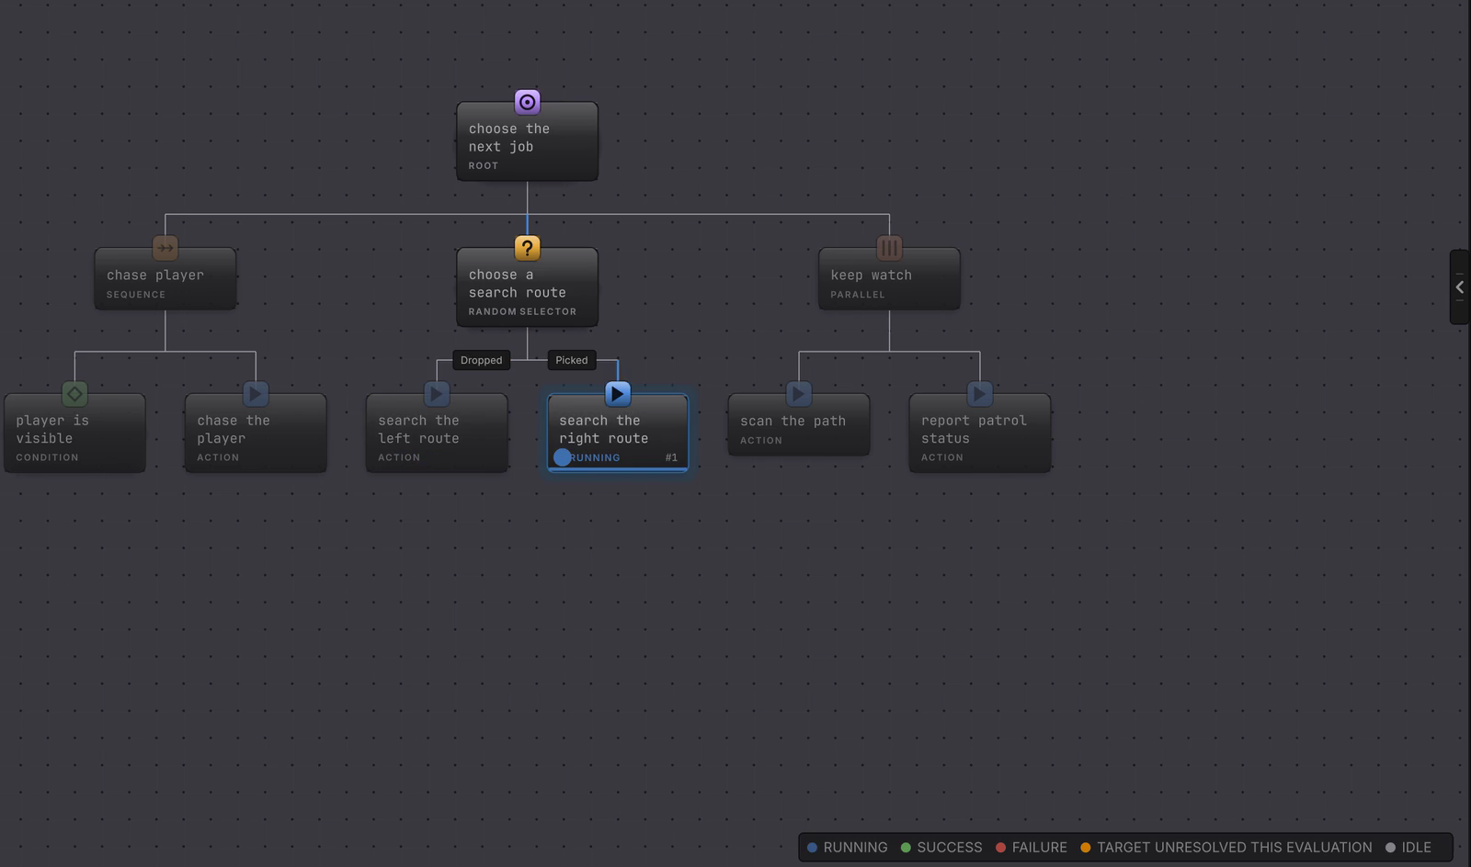The width and height of the screenshot is (1471, 867).
Task: Click the parallel bars icon on keep watch
Action: (889, 248)
